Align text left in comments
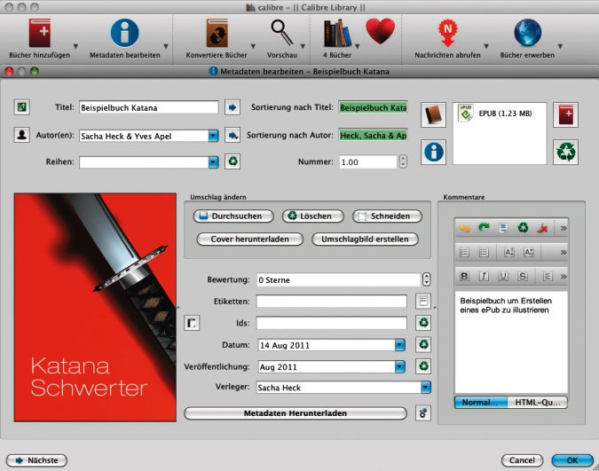The height and width of the screenshot is (471, 599). [x=548, y=276]
